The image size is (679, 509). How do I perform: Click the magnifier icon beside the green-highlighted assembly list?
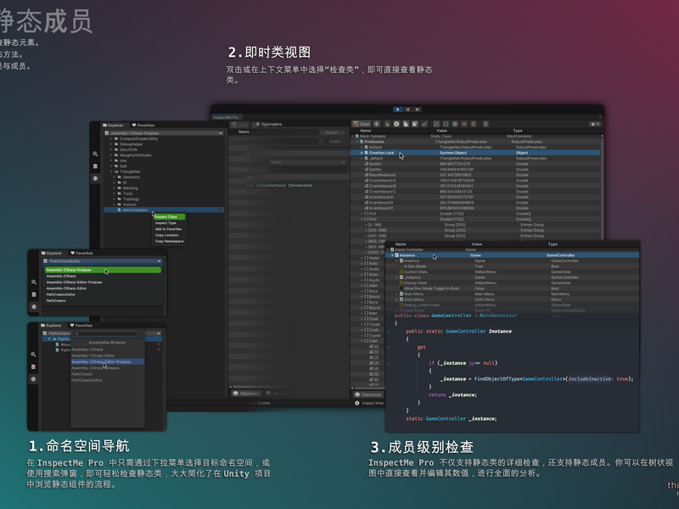34,282
